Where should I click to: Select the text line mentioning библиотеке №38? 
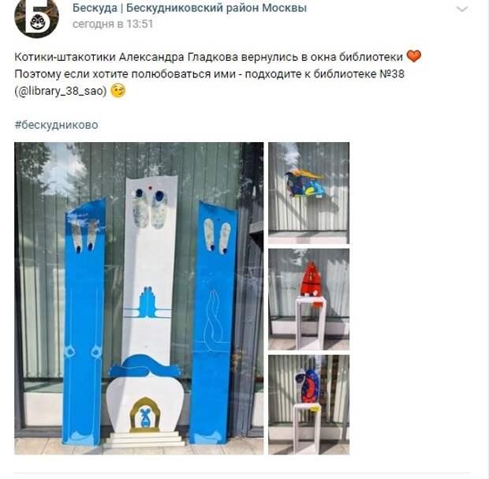[209, 74]
